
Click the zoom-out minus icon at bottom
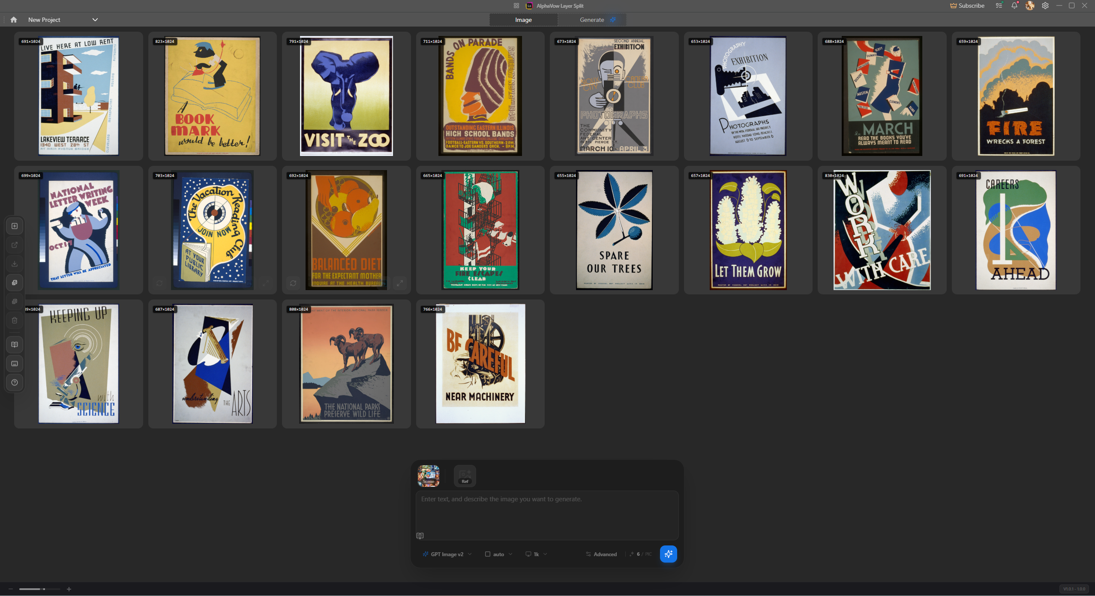pyautogui.click(x=11, y=590)
